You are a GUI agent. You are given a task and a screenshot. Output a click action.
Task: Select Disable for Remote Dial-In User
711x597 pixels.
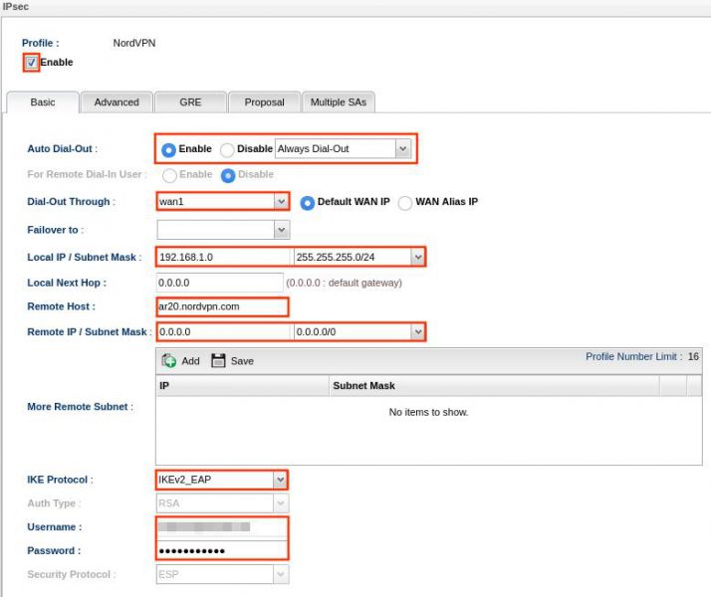click(x=228, y=175)
